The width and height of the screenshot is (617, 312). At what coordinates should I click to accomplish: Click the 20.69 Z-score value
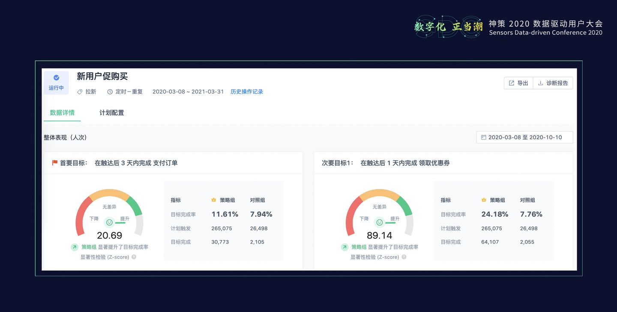click(109, 235)
